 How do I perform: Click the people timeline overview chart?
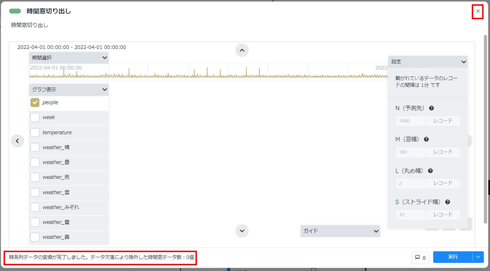click(208, 72)
